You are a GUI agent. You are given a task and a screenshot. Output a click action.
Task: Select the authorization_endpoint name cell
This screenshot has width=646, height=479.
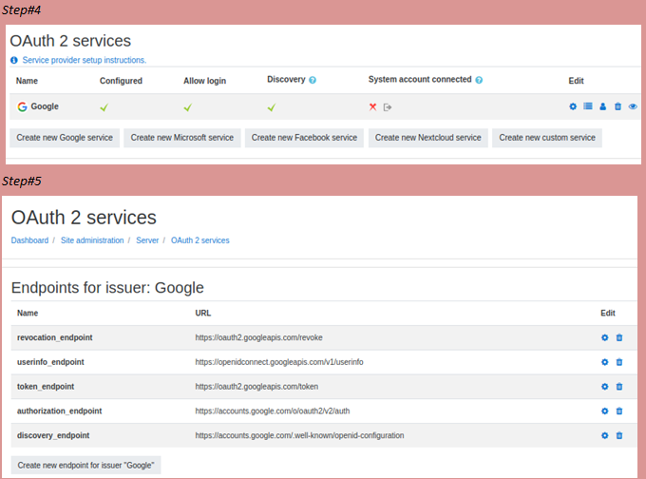tap(59, 411)
